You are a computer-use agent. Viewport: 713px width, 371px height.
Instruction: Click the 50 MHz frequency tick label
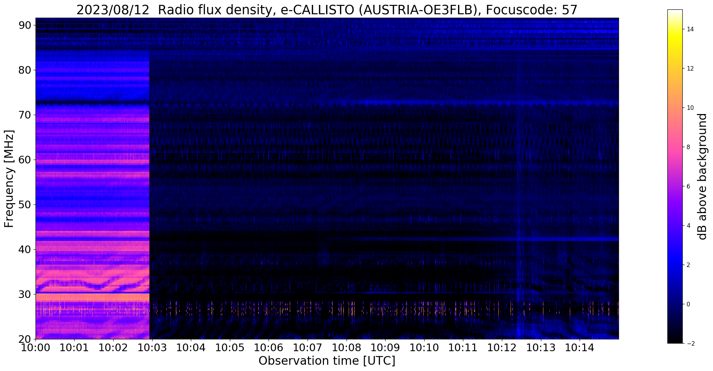tap(24, 204)
